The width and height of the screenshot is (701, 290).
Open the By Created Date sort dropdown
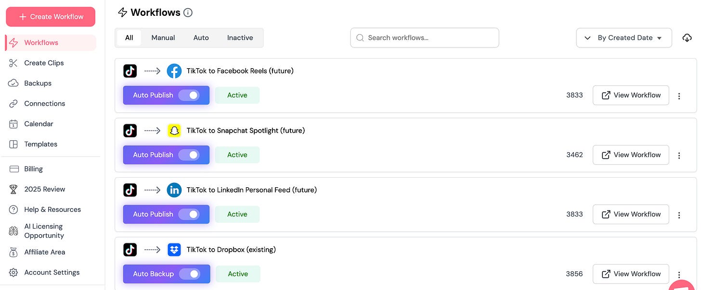point(624,38)
